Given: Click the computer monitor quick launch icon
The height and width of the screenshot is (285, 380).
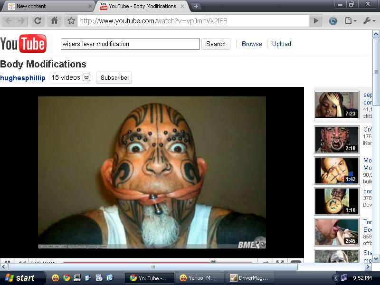Looking at the screenshot, I should (77, 278).
